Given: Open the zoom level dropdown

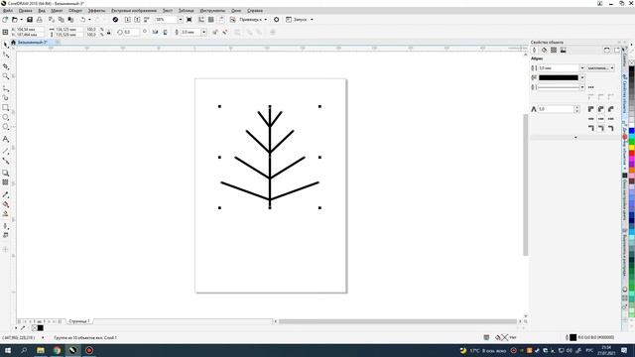Looking at the screenshot, I should click(x=181, y=20).
